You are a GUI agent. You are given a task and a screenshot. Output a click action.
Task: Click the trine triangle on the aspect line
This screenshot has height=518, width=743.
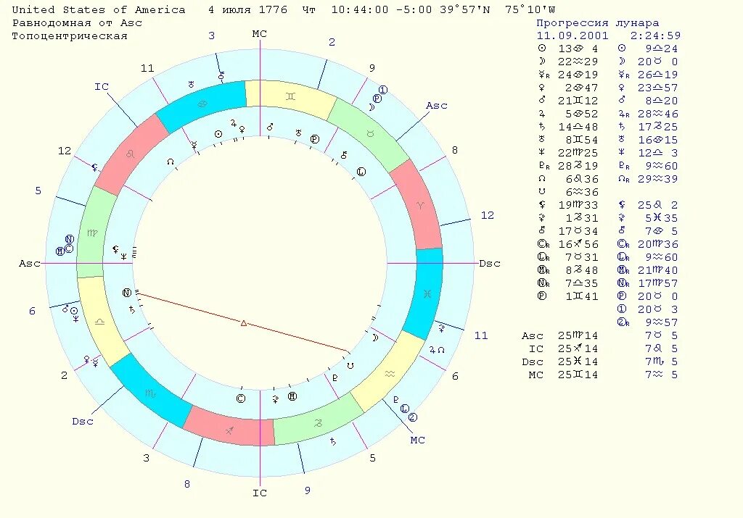click(244, 323)
